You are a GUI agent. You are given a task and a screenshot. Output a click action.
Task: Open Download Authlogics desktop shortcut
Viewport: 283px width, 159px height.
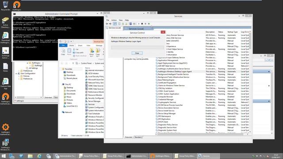coord(5,38)
